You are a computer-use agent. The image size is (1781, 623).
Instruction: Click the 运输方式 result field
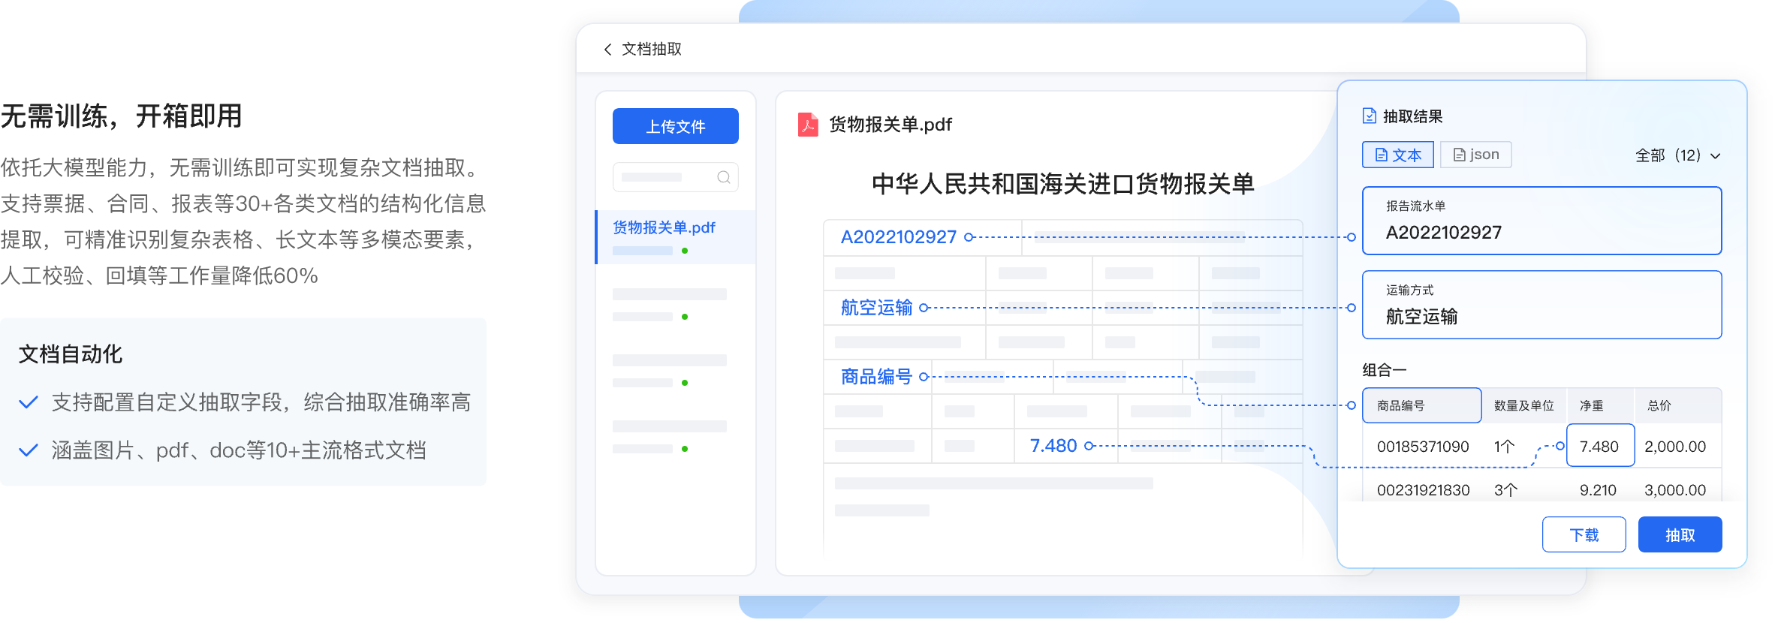pyautogui.click(x=1542, y=305)
